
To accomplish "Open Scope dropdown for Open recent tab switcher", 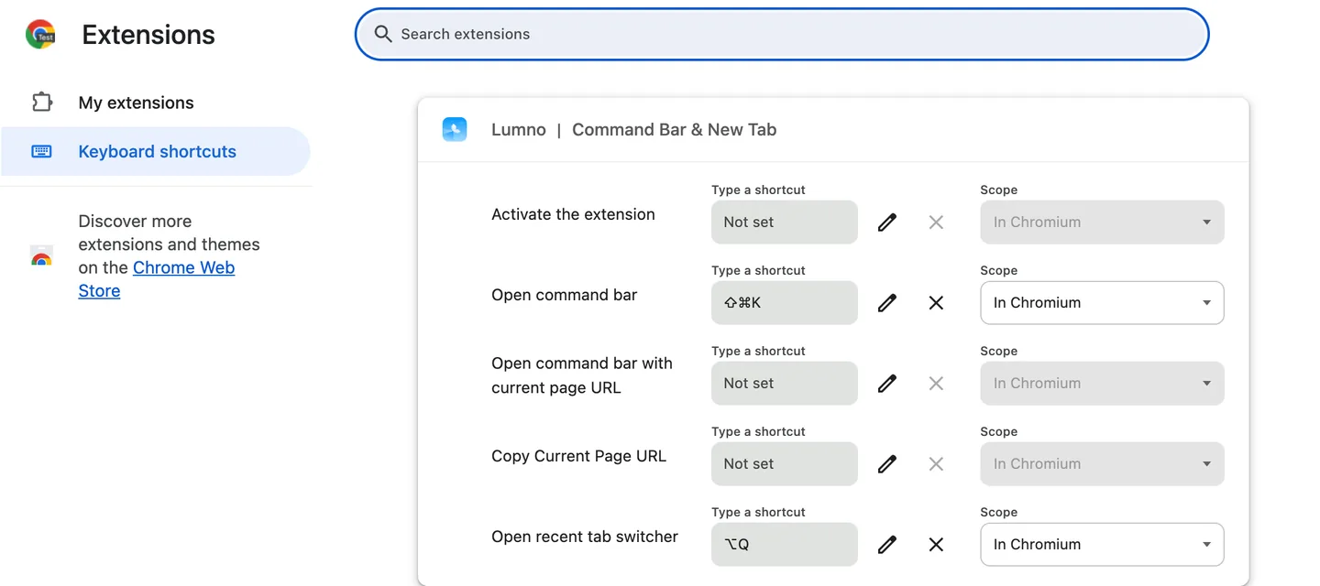I will (1102, 544).
